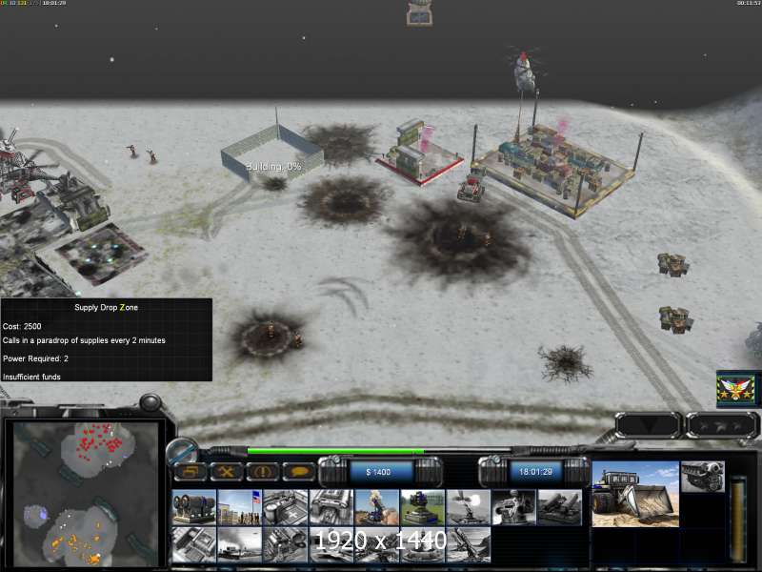Choose the twin-barrel launcher icon ending the top row

559,507
